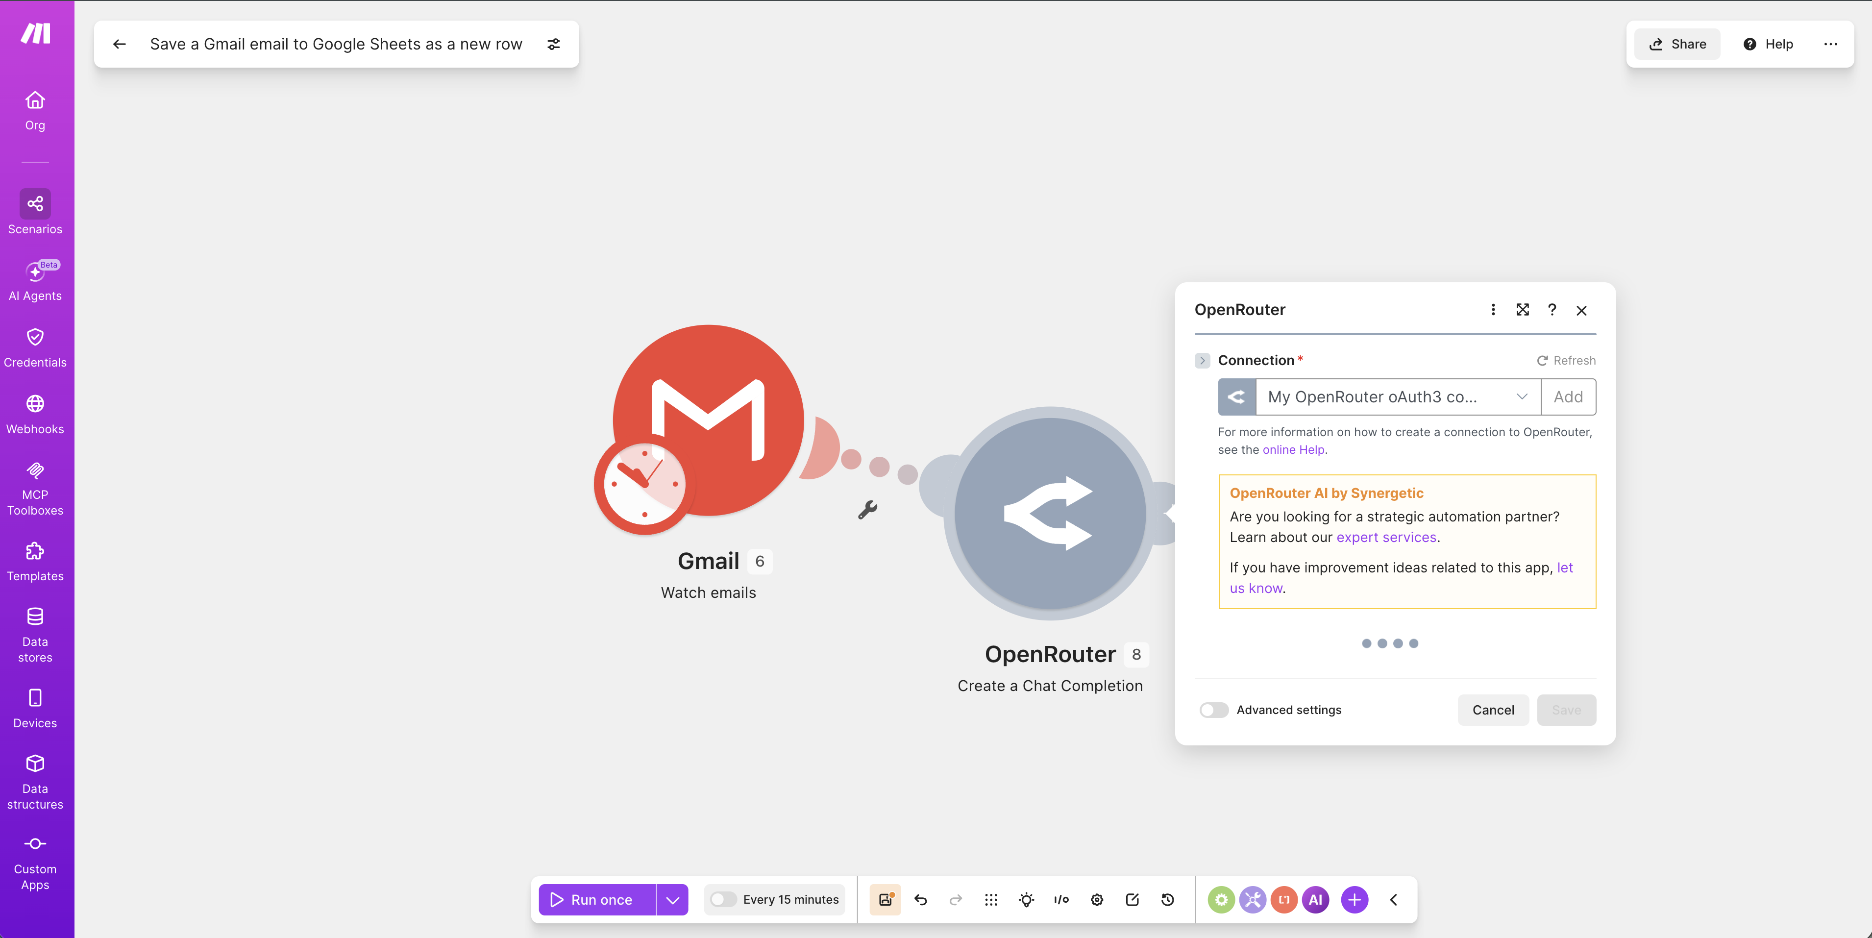Open the Templates section
Viewport: 1872px width, 938px height.
click(35, 562)
